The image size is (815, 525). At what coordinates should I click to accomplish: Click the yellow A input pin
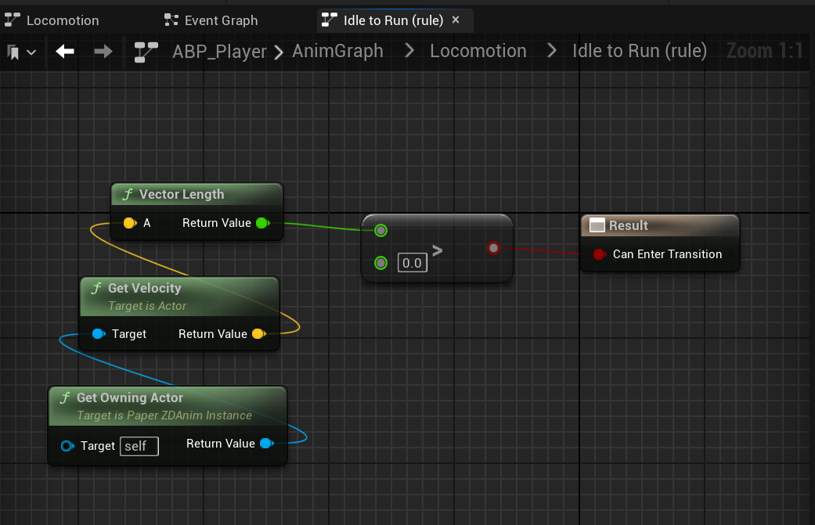(129, 223)
